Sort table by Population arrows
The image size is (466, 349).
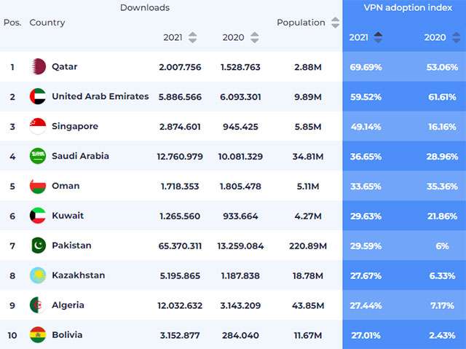pyautogui.click(x=334, y=23)
